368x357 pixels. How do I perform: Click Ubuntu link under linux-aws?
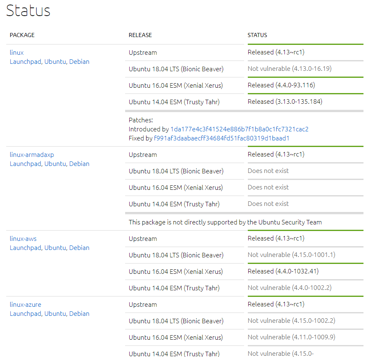point(55,248)
